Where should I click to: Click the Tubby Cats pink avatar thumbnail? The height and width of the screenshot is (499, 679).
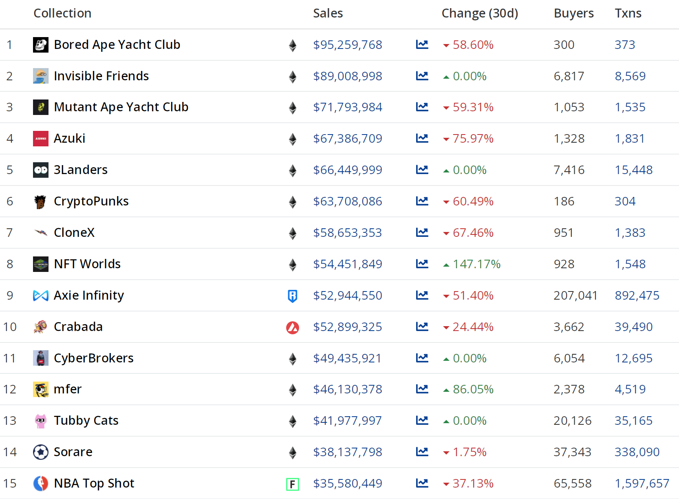(x=41, y=421)
